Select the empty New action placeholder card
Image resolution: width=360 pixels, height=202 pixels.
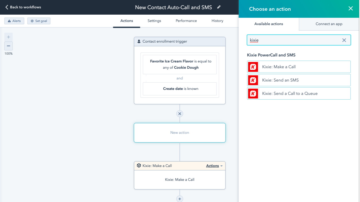click(x=180, y=132)
